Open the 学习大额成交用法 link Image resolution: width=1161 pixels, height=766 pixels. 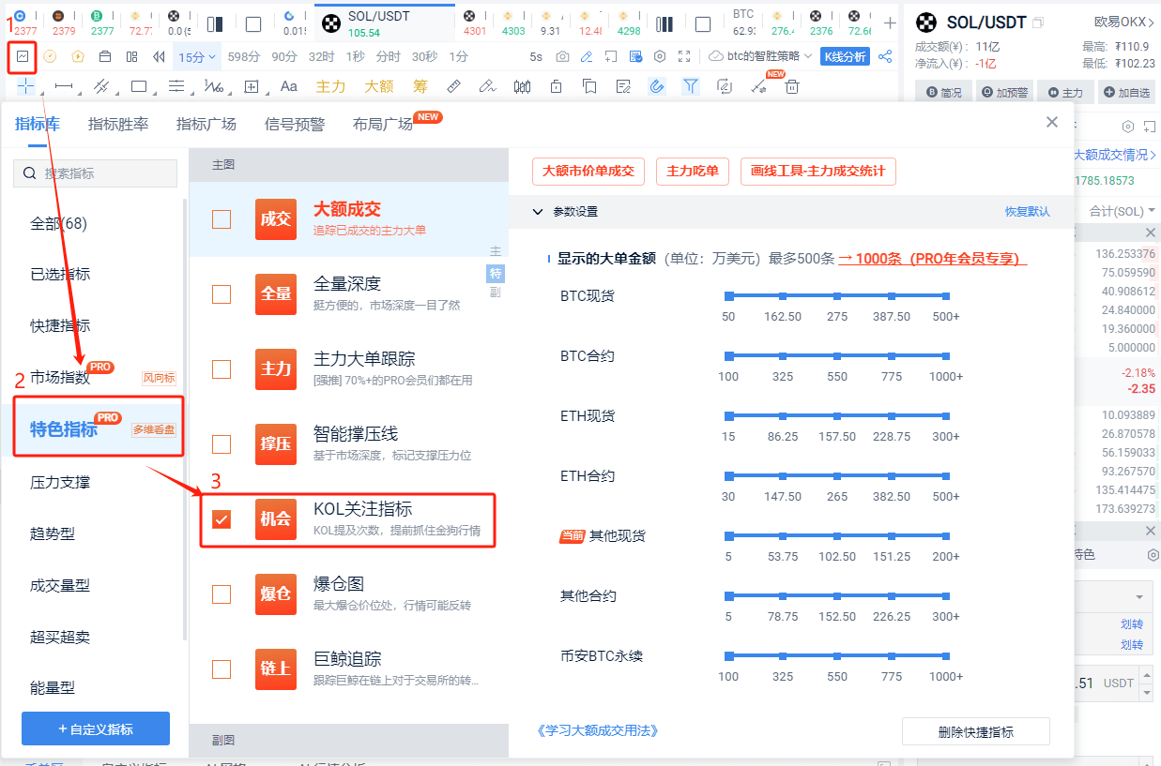point(597,730)
